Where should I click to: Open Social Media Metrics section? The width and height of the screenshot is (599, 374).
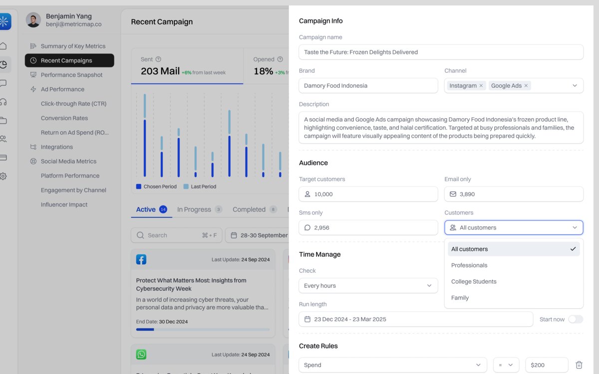[69, 161]
